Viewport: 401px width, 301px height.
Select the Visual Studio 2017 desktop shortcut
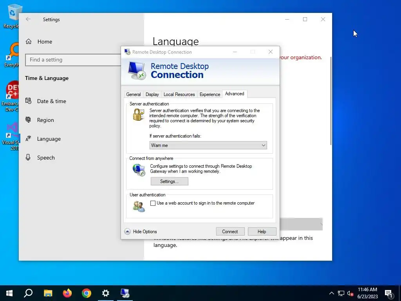coord(11,136)
